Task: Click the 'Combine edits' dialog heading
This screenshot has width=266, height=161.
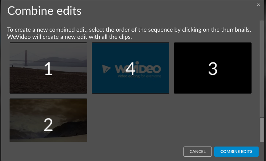Action: 44,11
